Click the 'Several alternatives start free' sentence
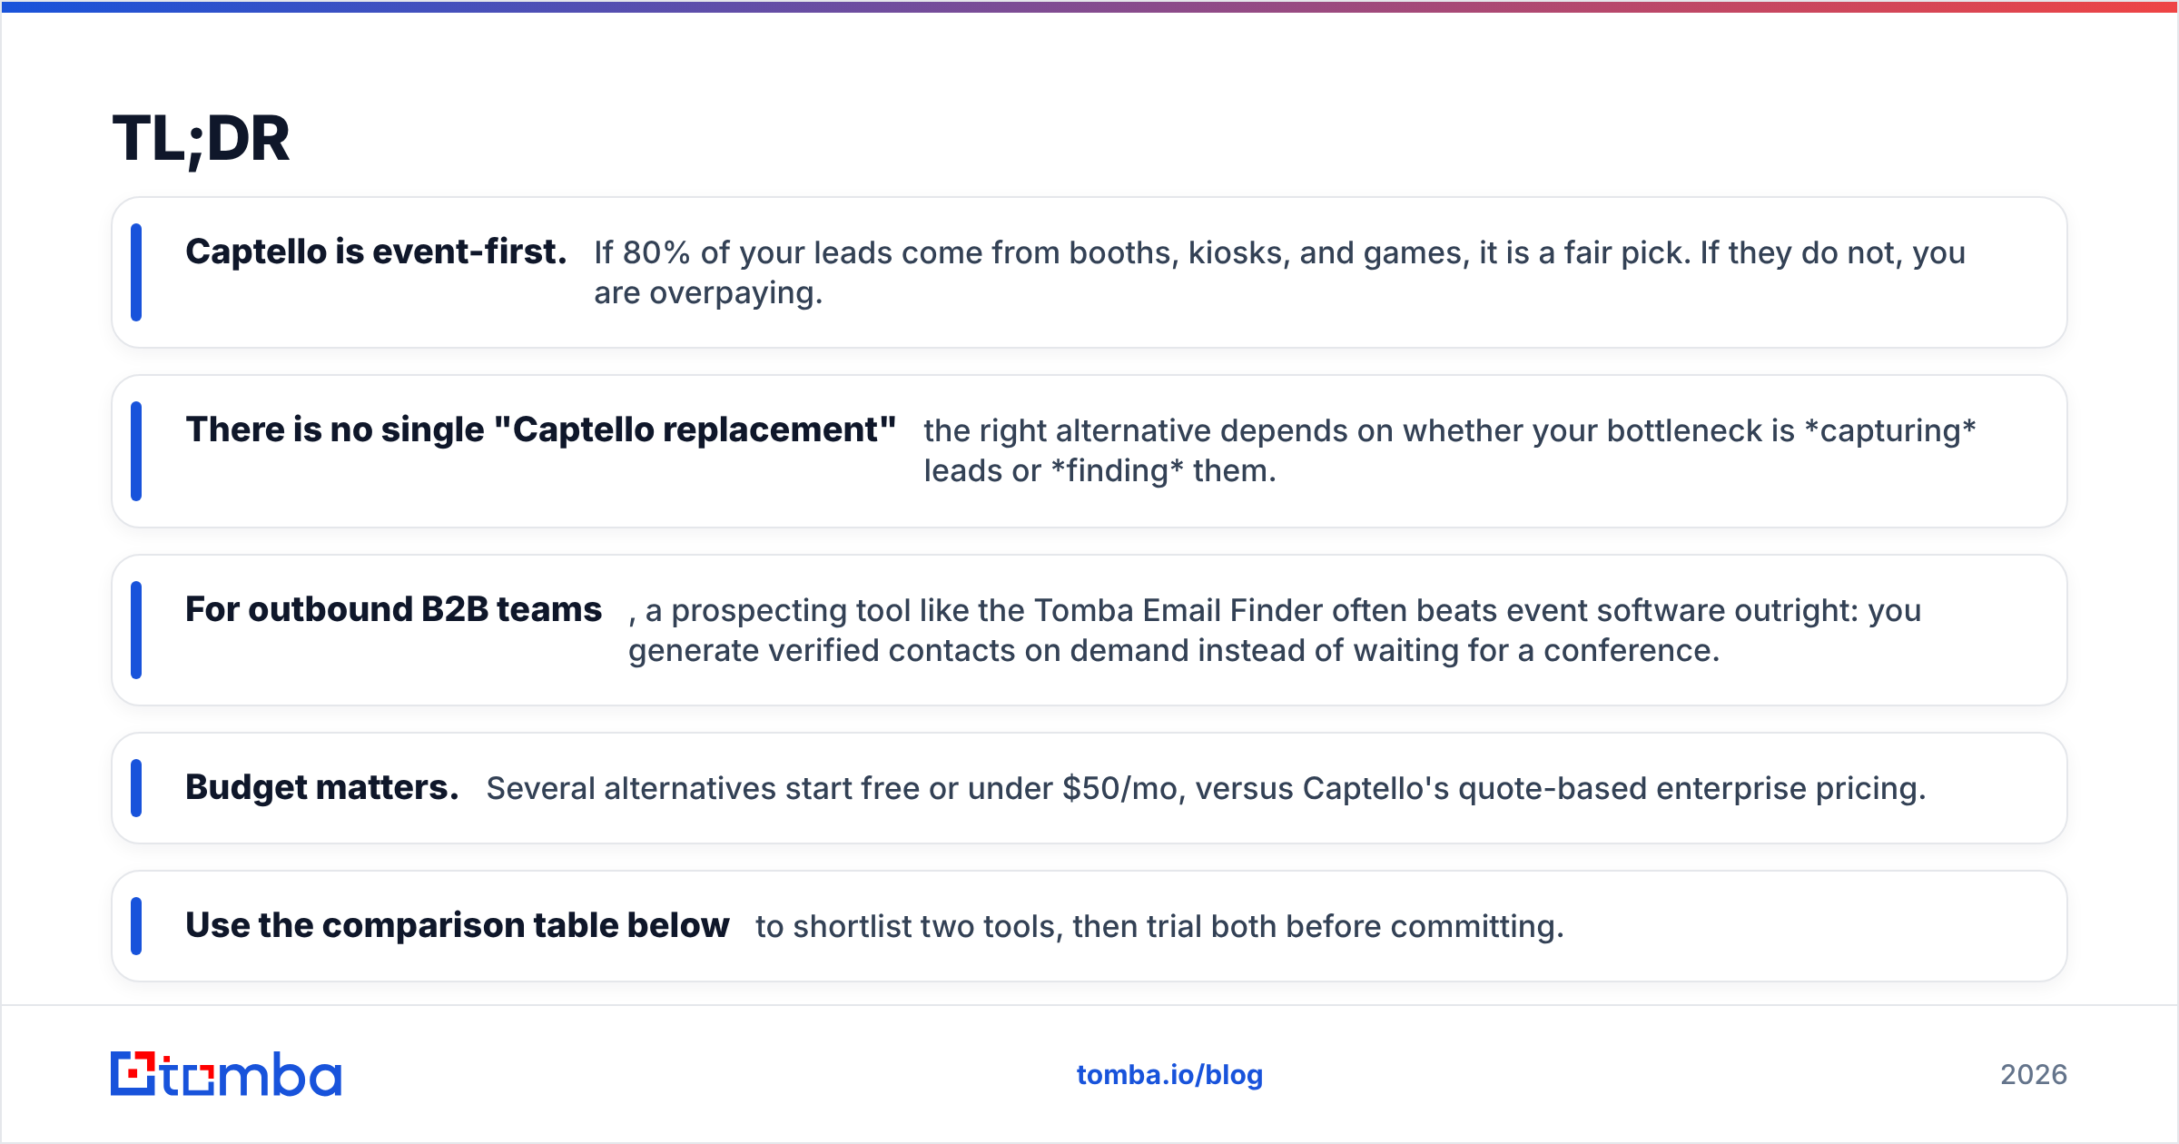The image size is (2179, 1144). point(1206,788)
